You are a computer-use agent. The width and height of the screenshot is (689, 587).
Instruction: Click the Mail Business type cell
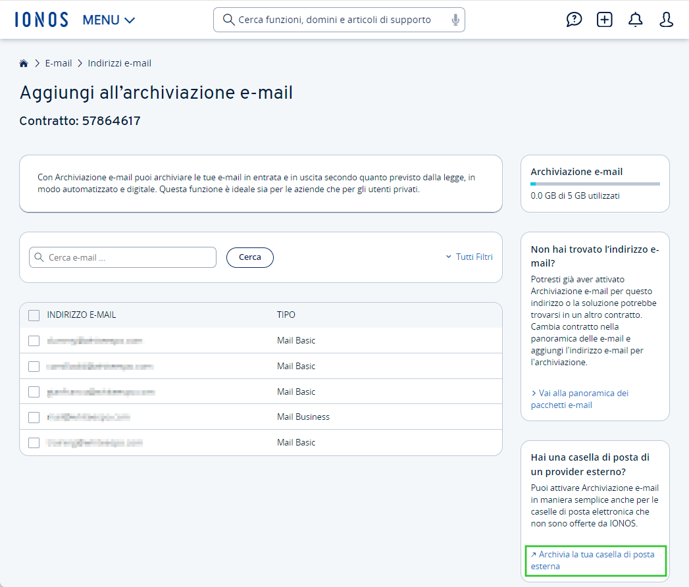point(303,417)
